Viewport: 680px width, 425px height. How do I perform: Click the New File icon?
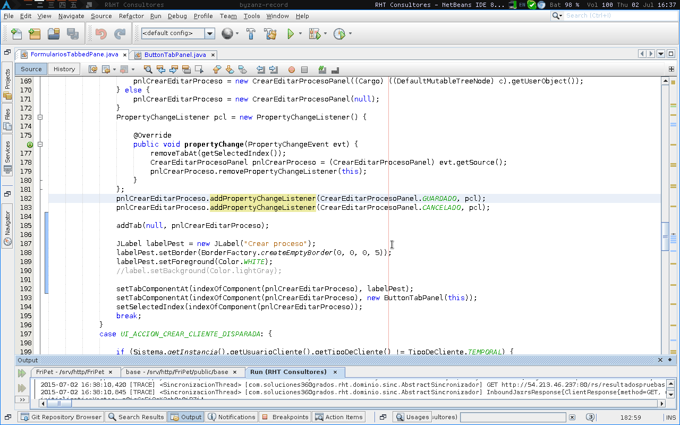click(x=16, y=34)
